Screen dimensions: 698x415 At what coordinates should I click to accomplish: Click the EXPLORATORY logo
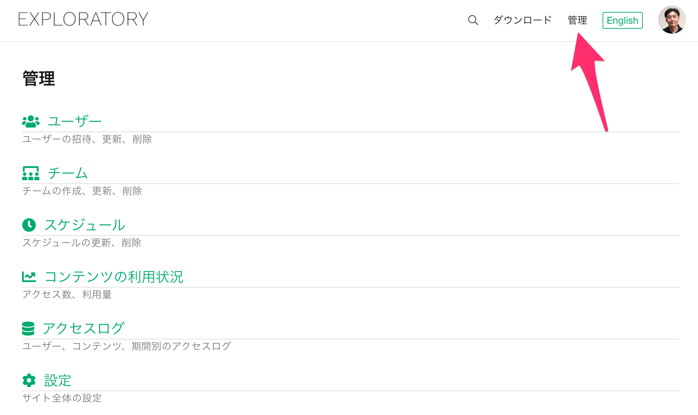[x=83, y=19]
